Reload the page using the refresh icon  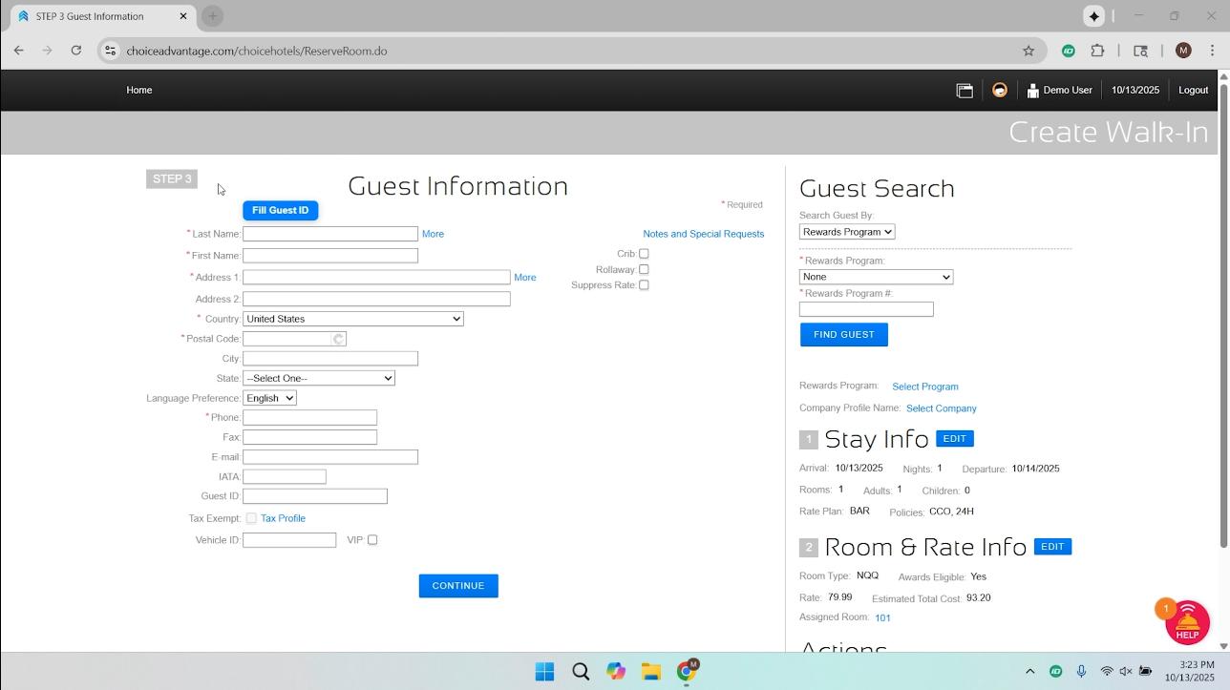click(x=76, y=51)
